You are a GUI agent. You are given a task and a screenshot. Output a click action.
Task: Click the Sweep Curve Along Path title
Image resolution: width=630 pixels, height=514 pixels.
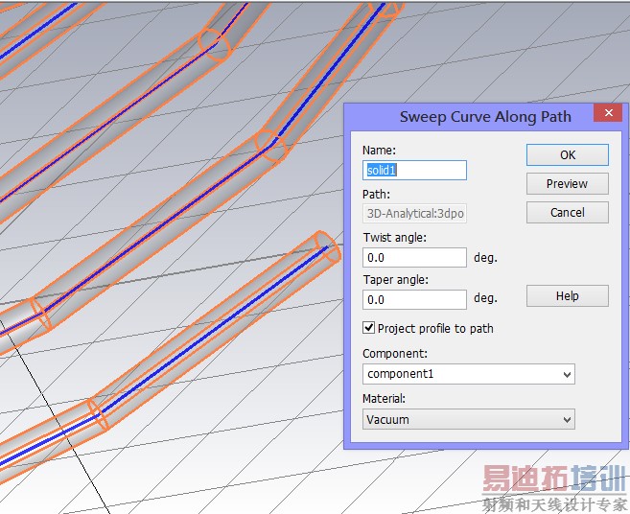(485, 117)
